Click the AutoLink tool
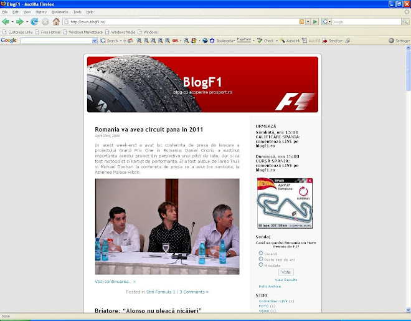Image resolution: width=411 pixels, height=321 pixels. (x=290, y=41)
